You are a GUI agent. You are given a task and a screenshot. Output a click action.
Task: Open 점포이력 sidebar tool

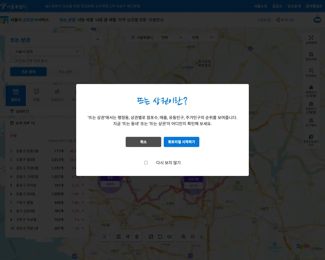[311, 56]
